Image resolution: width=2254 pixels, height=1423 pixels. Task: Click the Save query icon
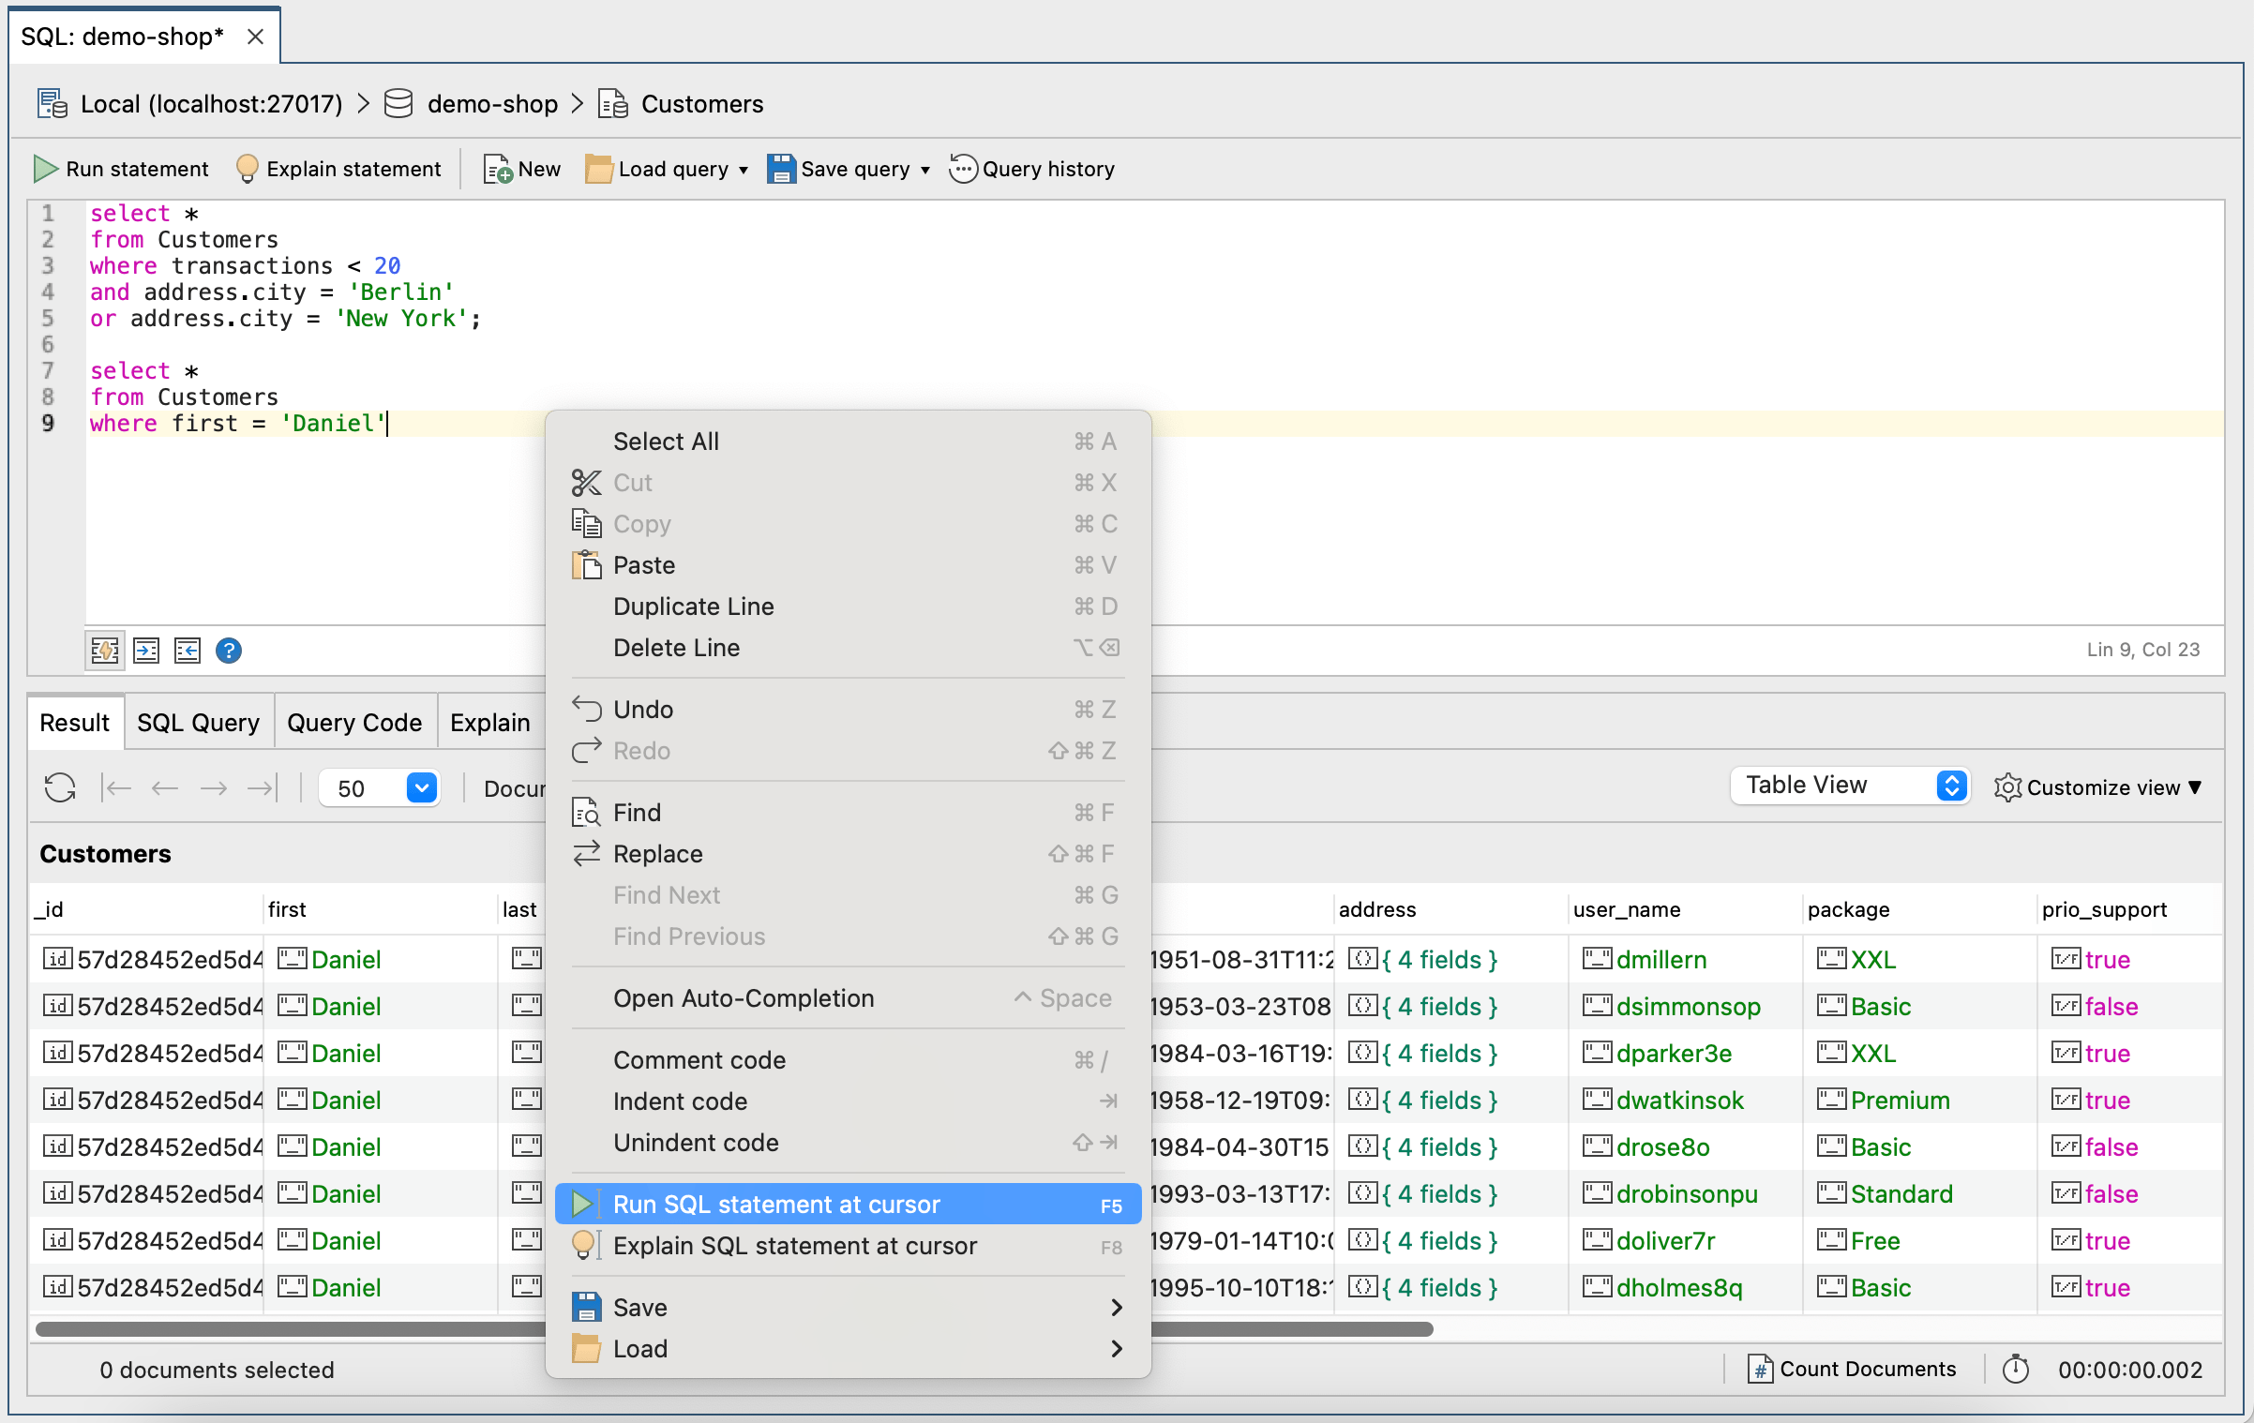point(782,169)
